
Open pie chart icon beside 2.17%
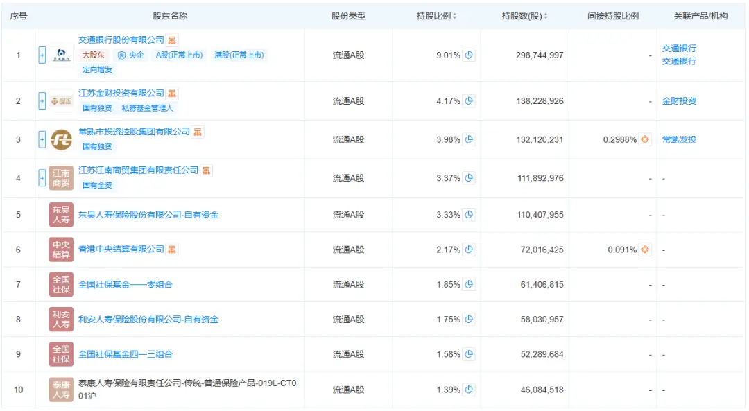(x=469, y=250)
